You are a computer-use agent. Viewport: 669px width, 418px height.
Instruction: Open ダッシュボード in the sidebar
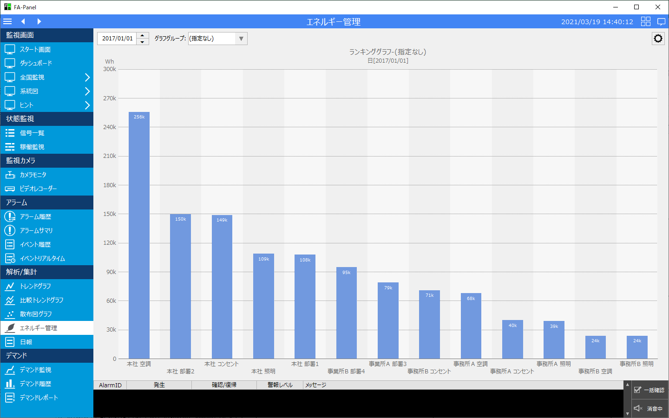46,63
